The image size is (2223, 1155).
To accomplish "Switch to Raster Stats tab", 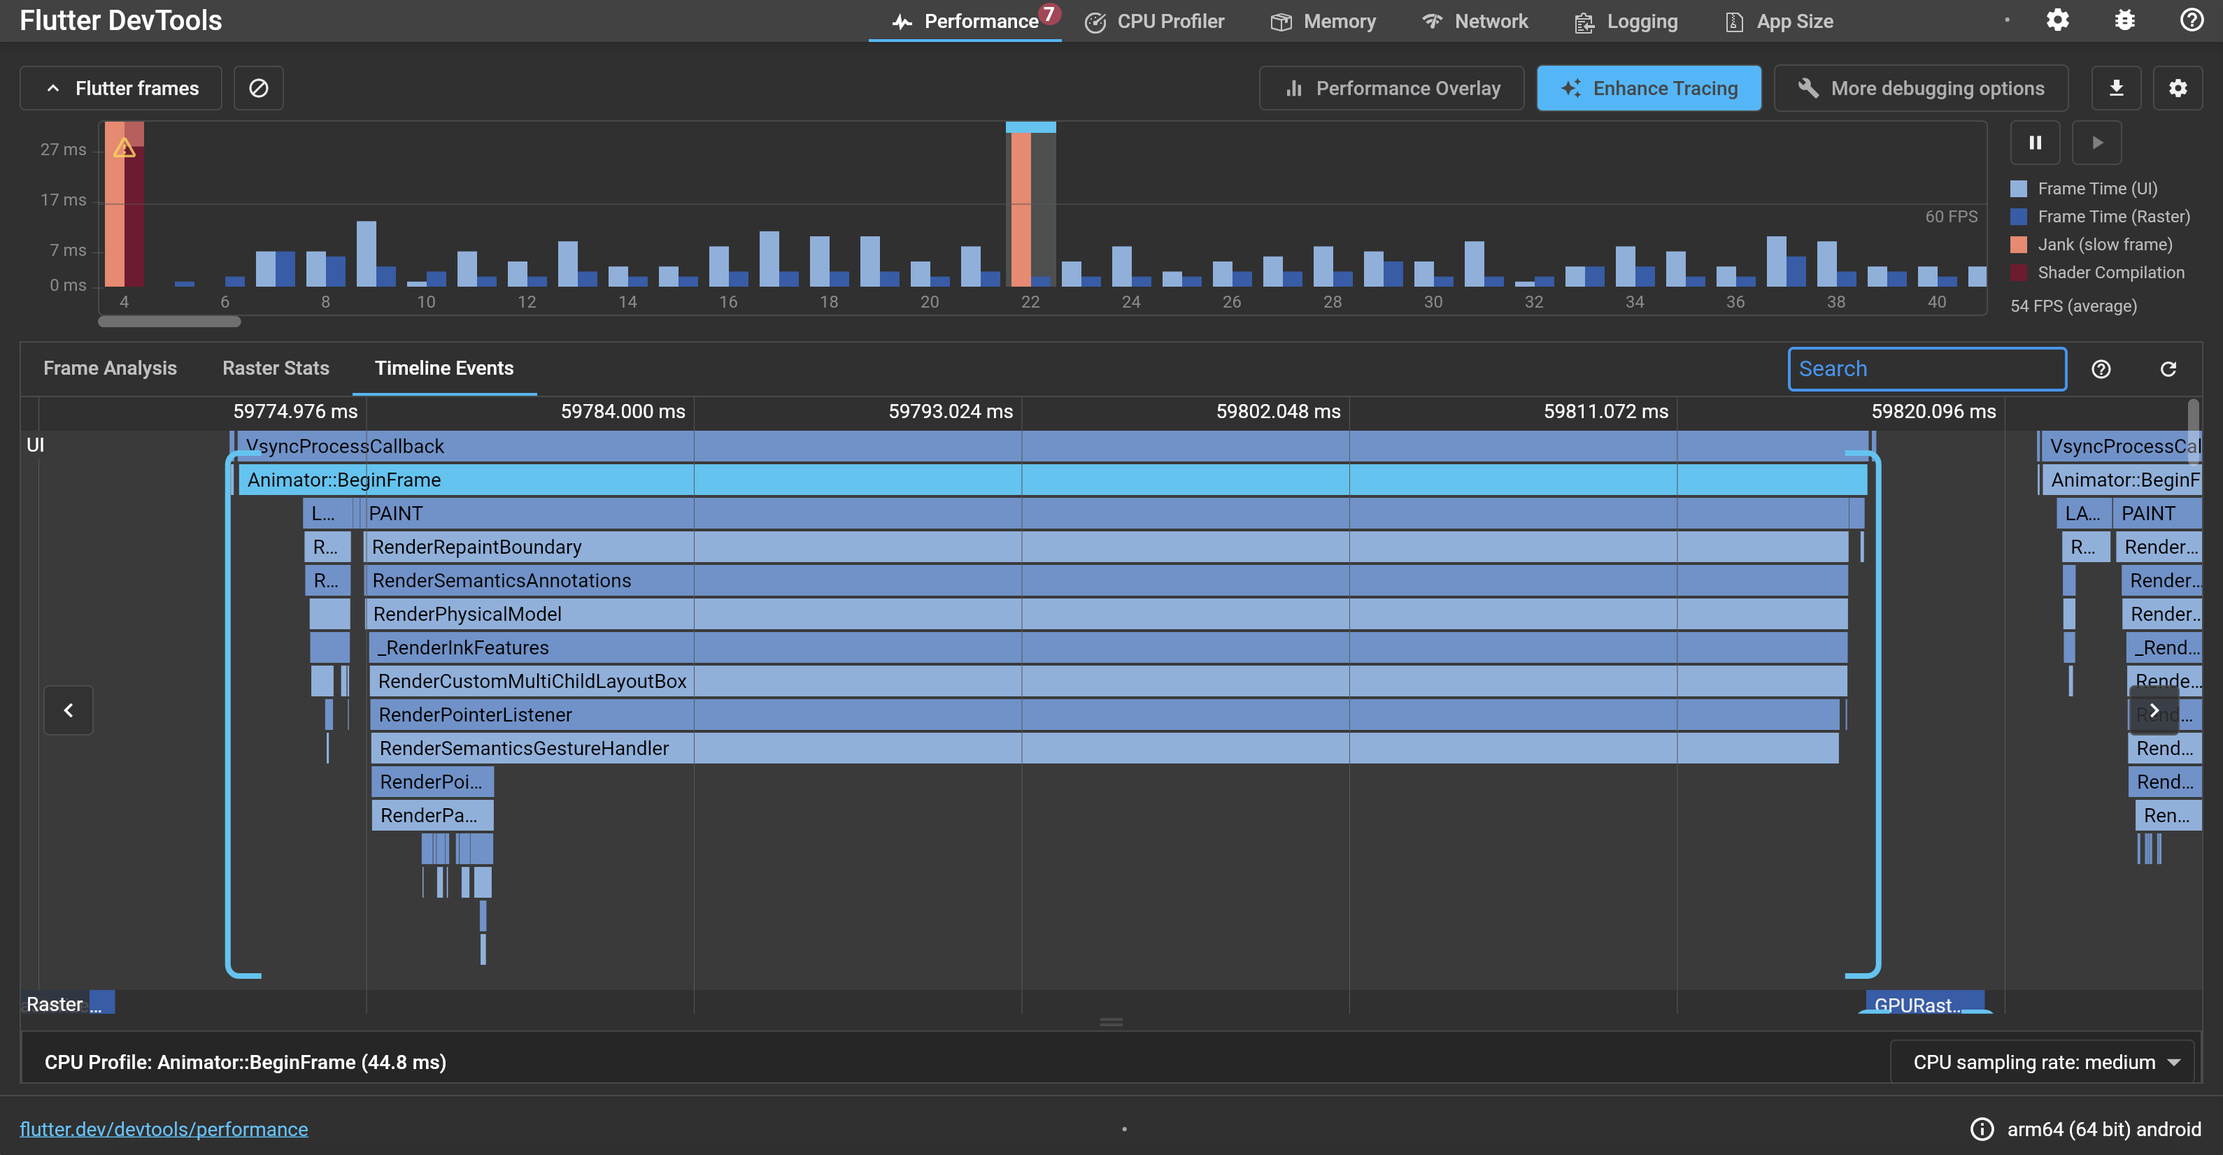I will pos(276,368).
